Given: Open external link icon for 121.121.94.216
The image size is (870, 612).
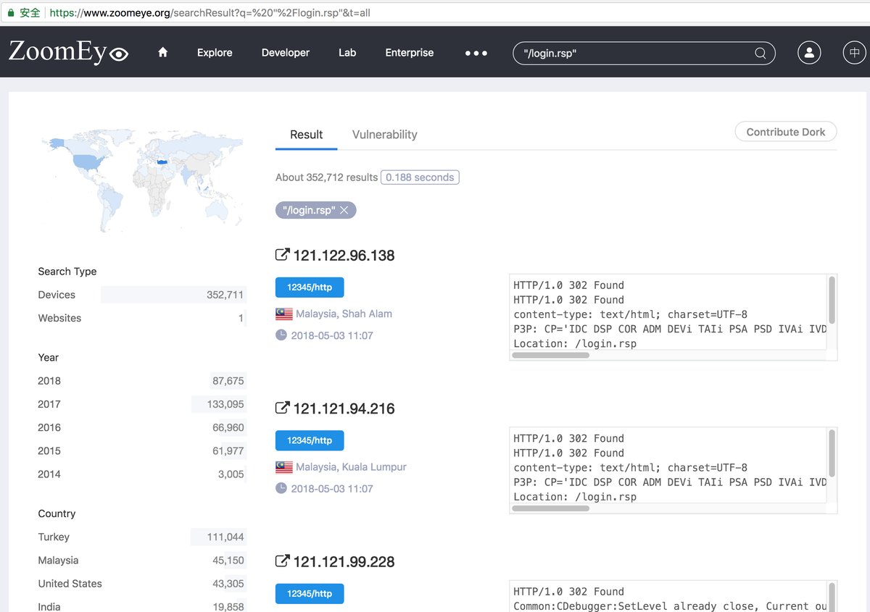Looking at the screenshot, I should 282,408.
